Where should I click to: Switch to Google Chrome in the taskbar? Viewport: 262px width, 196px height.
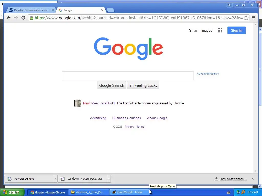click(x=48, y=192)
